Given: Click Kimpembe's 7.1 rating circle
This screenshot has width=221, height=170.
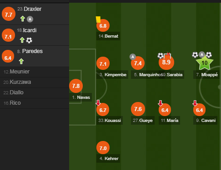Looking at the screenshot, I should click(103, 63).
